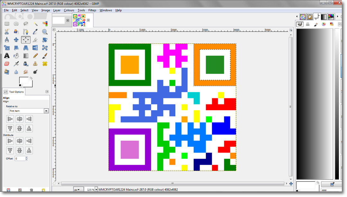This screenshot has height=197, width=347.
Task: Select the Airbrush tool
Action: (16, 64)
